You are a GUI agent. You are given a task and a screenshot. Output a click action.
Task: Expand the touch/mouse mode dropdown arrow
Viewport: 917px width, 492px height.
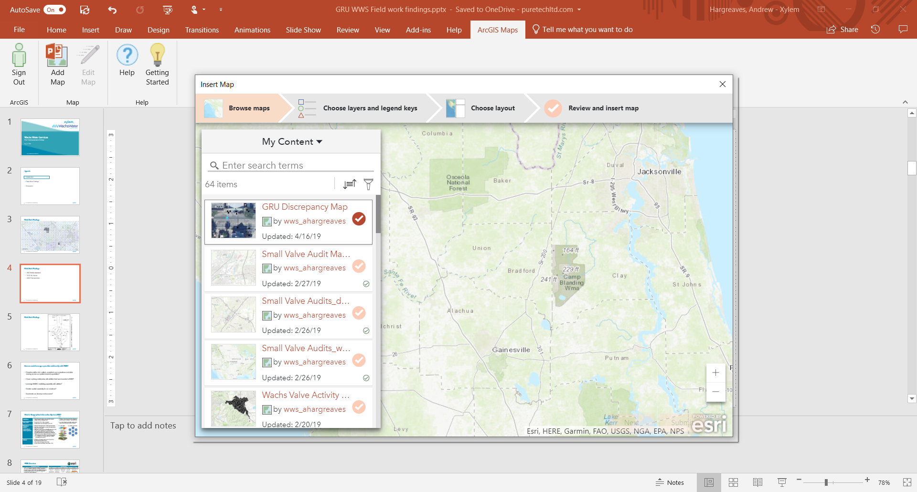click(x=204, y=10)
